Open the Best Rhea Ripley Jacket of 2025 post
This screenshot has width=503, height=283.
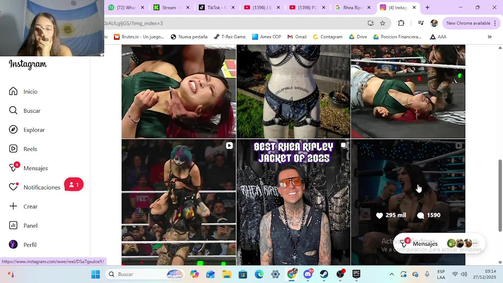[293, 202]
